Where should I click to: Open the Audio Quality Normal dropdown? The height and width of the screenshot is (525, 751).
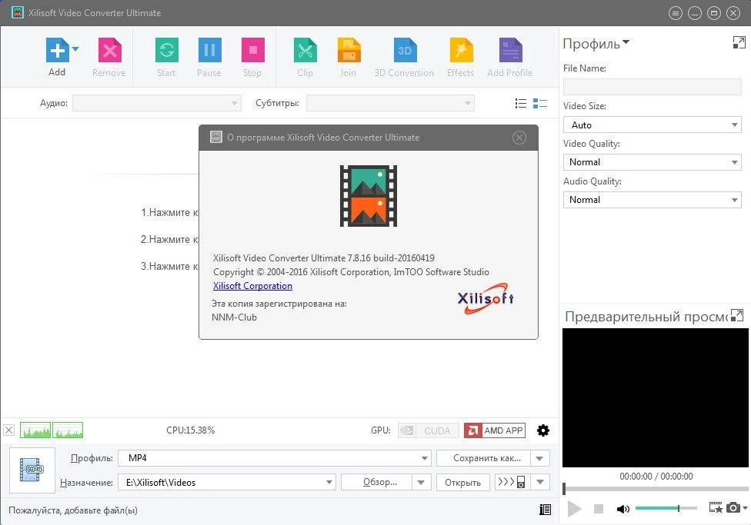pyautogui.click(x=652, y=200)
